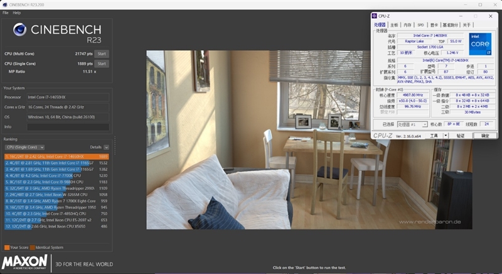Click the Maxon logo

[x=24, y=262]
